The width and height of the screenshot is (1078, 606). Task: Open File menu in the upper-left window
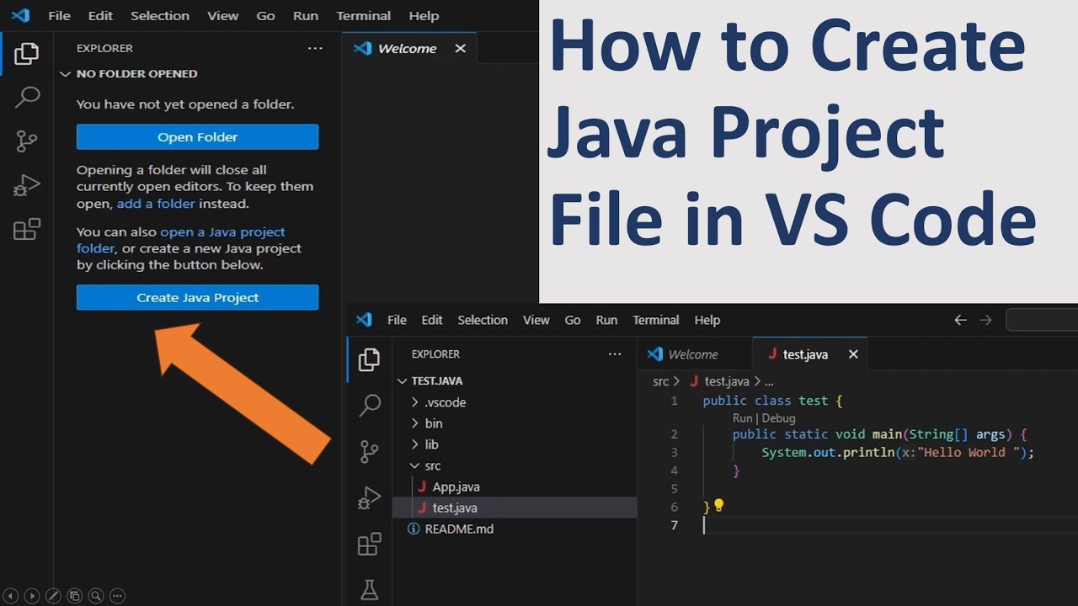(x=59, y=15)
